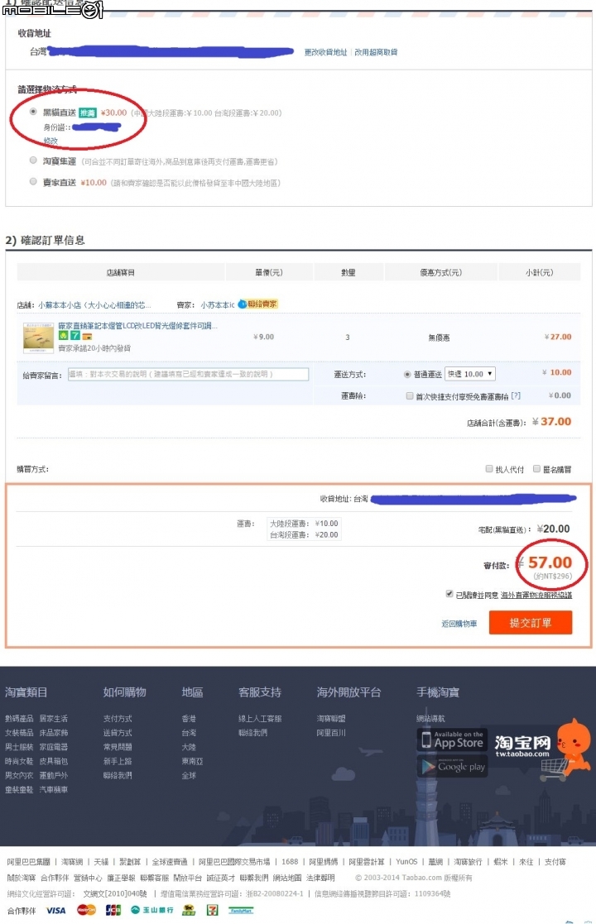
Task: Click the [?] shipping insurance help link
Action: click(x=516, y=396)
